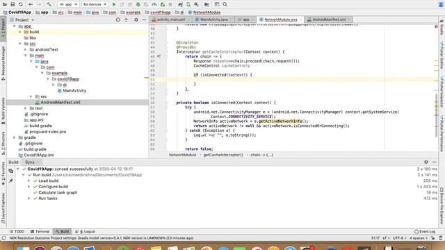Open the Logcat tool window
445x250 pixels.
tap(85, 231)
